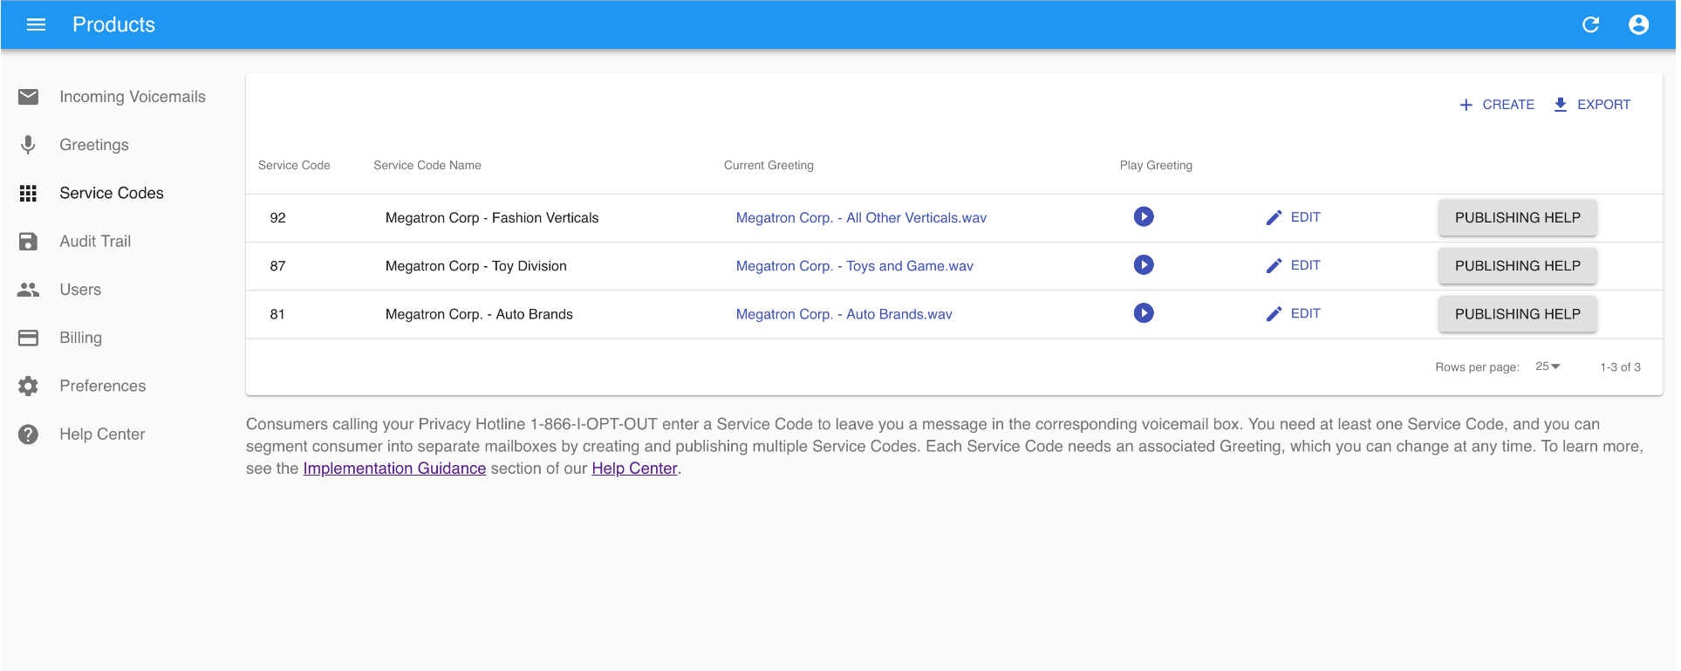
Task: Click pencil icon for Auto Brands row
Action: click(1274, 313)
